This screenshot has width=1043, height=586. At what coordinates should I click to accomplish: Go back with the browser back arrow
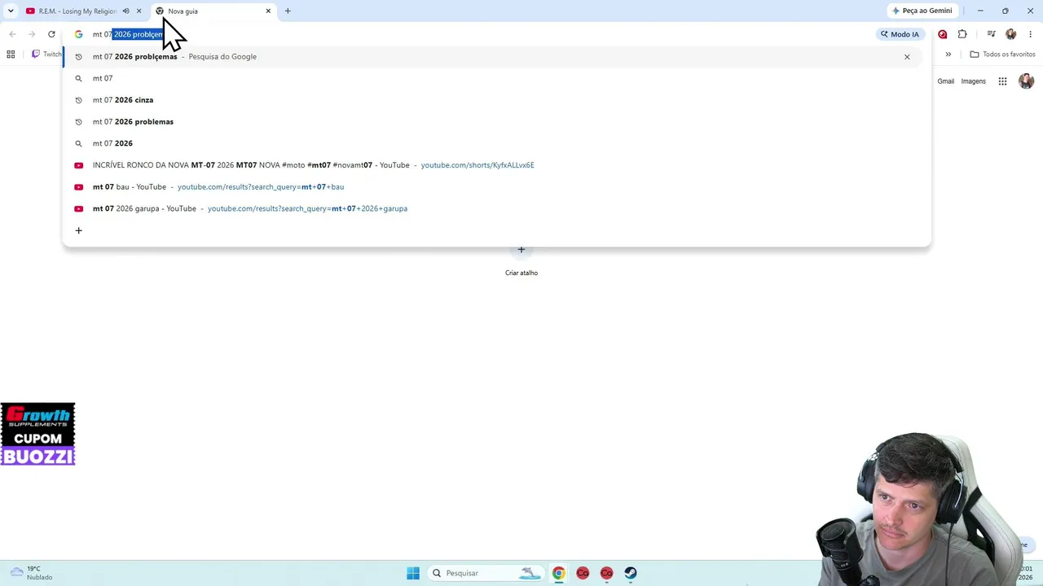(12, 34)
